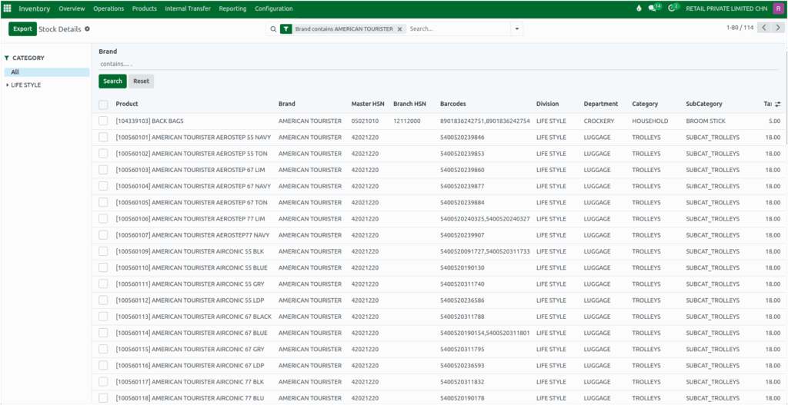The width and height of the screenshot is (788, 405).
Task: Click the tax value 5.00
Action: click(774, 121)
